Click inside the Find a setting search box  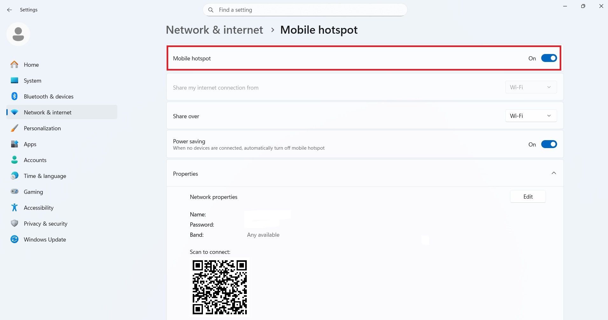click(x=304, y=10)
